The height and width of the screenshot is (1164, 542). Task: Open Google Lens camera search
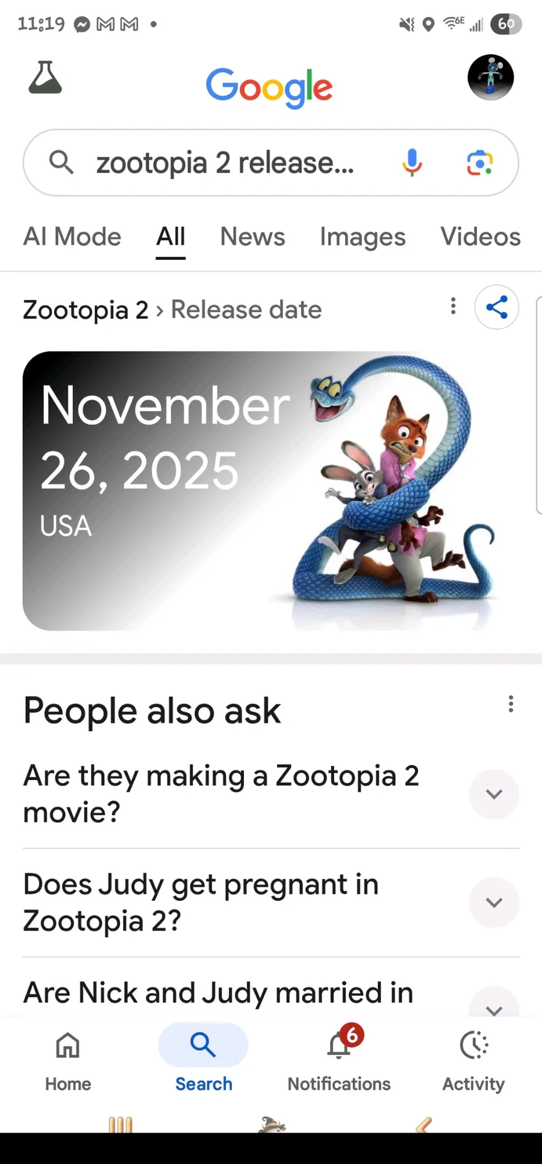(480, 163)
